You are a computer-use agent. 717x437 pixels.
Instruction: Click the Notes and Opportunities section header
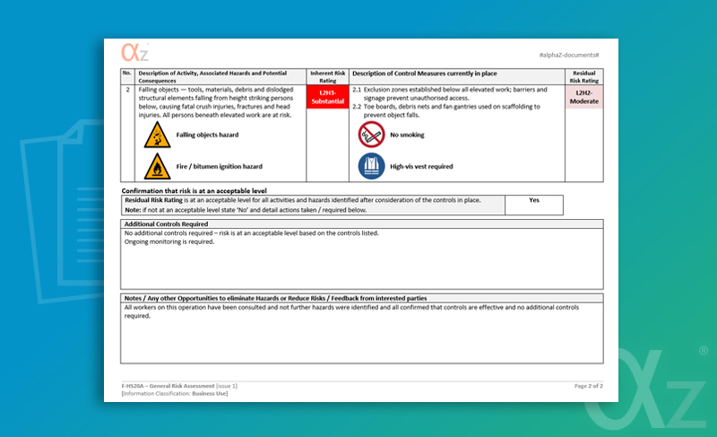coord(274,298)
